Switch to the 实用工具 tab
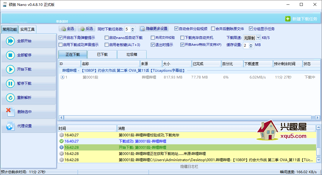Screen dimensions: 322x175 (27, 29)
